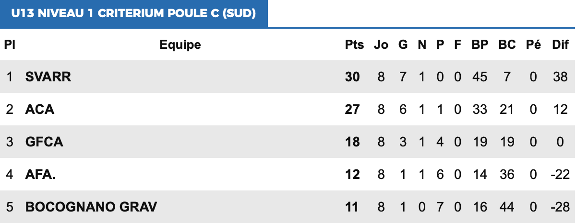Click the Pé column header
The image size is (576, 223).
[533, 45]
